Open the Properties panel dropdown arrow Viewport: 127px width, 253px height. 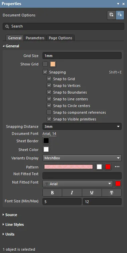point(118,4)
